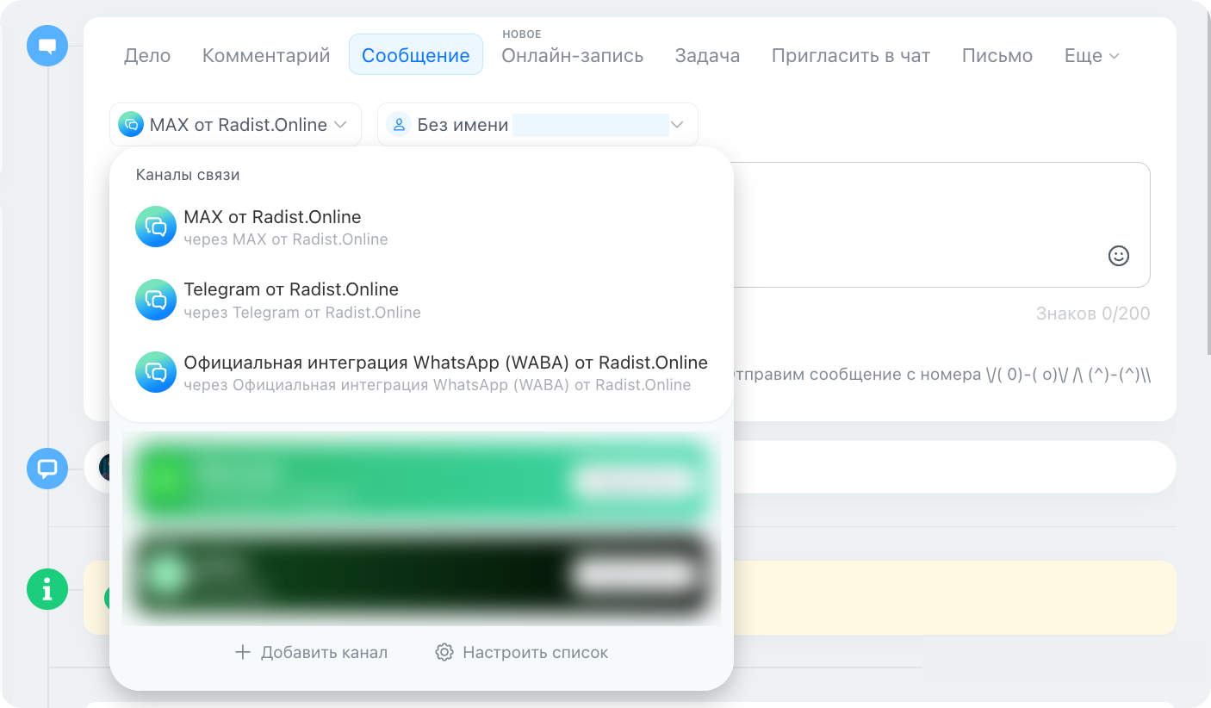The height and width of the screenshot is (708, 1211).
Task: Click the plus icon beside Добавить канал
Action: [x=243, y=652]
